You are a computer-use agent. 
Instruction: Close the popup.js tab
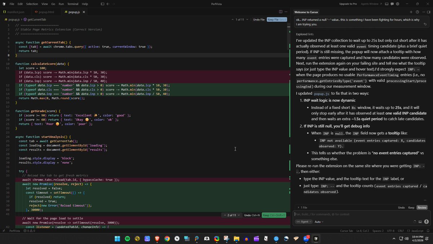pyautogui.click(x=84, y=12)
